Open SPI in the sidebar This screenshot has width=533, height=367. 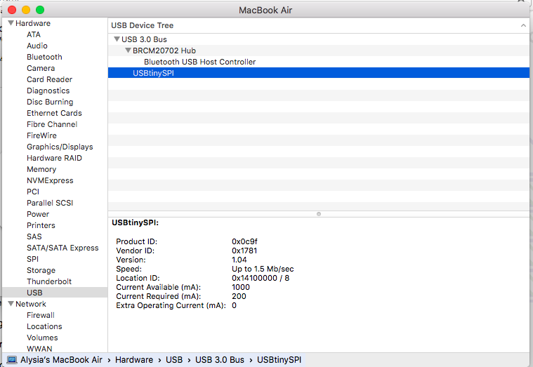pyautogui.click(x=32, y=259)
